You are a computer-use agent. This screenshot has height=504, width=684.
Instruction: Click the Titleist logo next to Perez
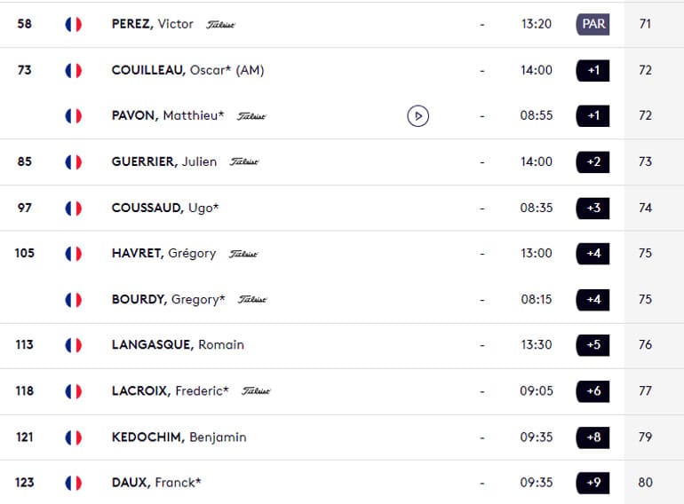(x=220, y=25)
